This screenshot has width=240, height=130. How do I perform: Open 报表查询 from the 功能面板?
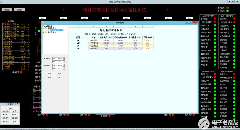click(x=14, y=118)
